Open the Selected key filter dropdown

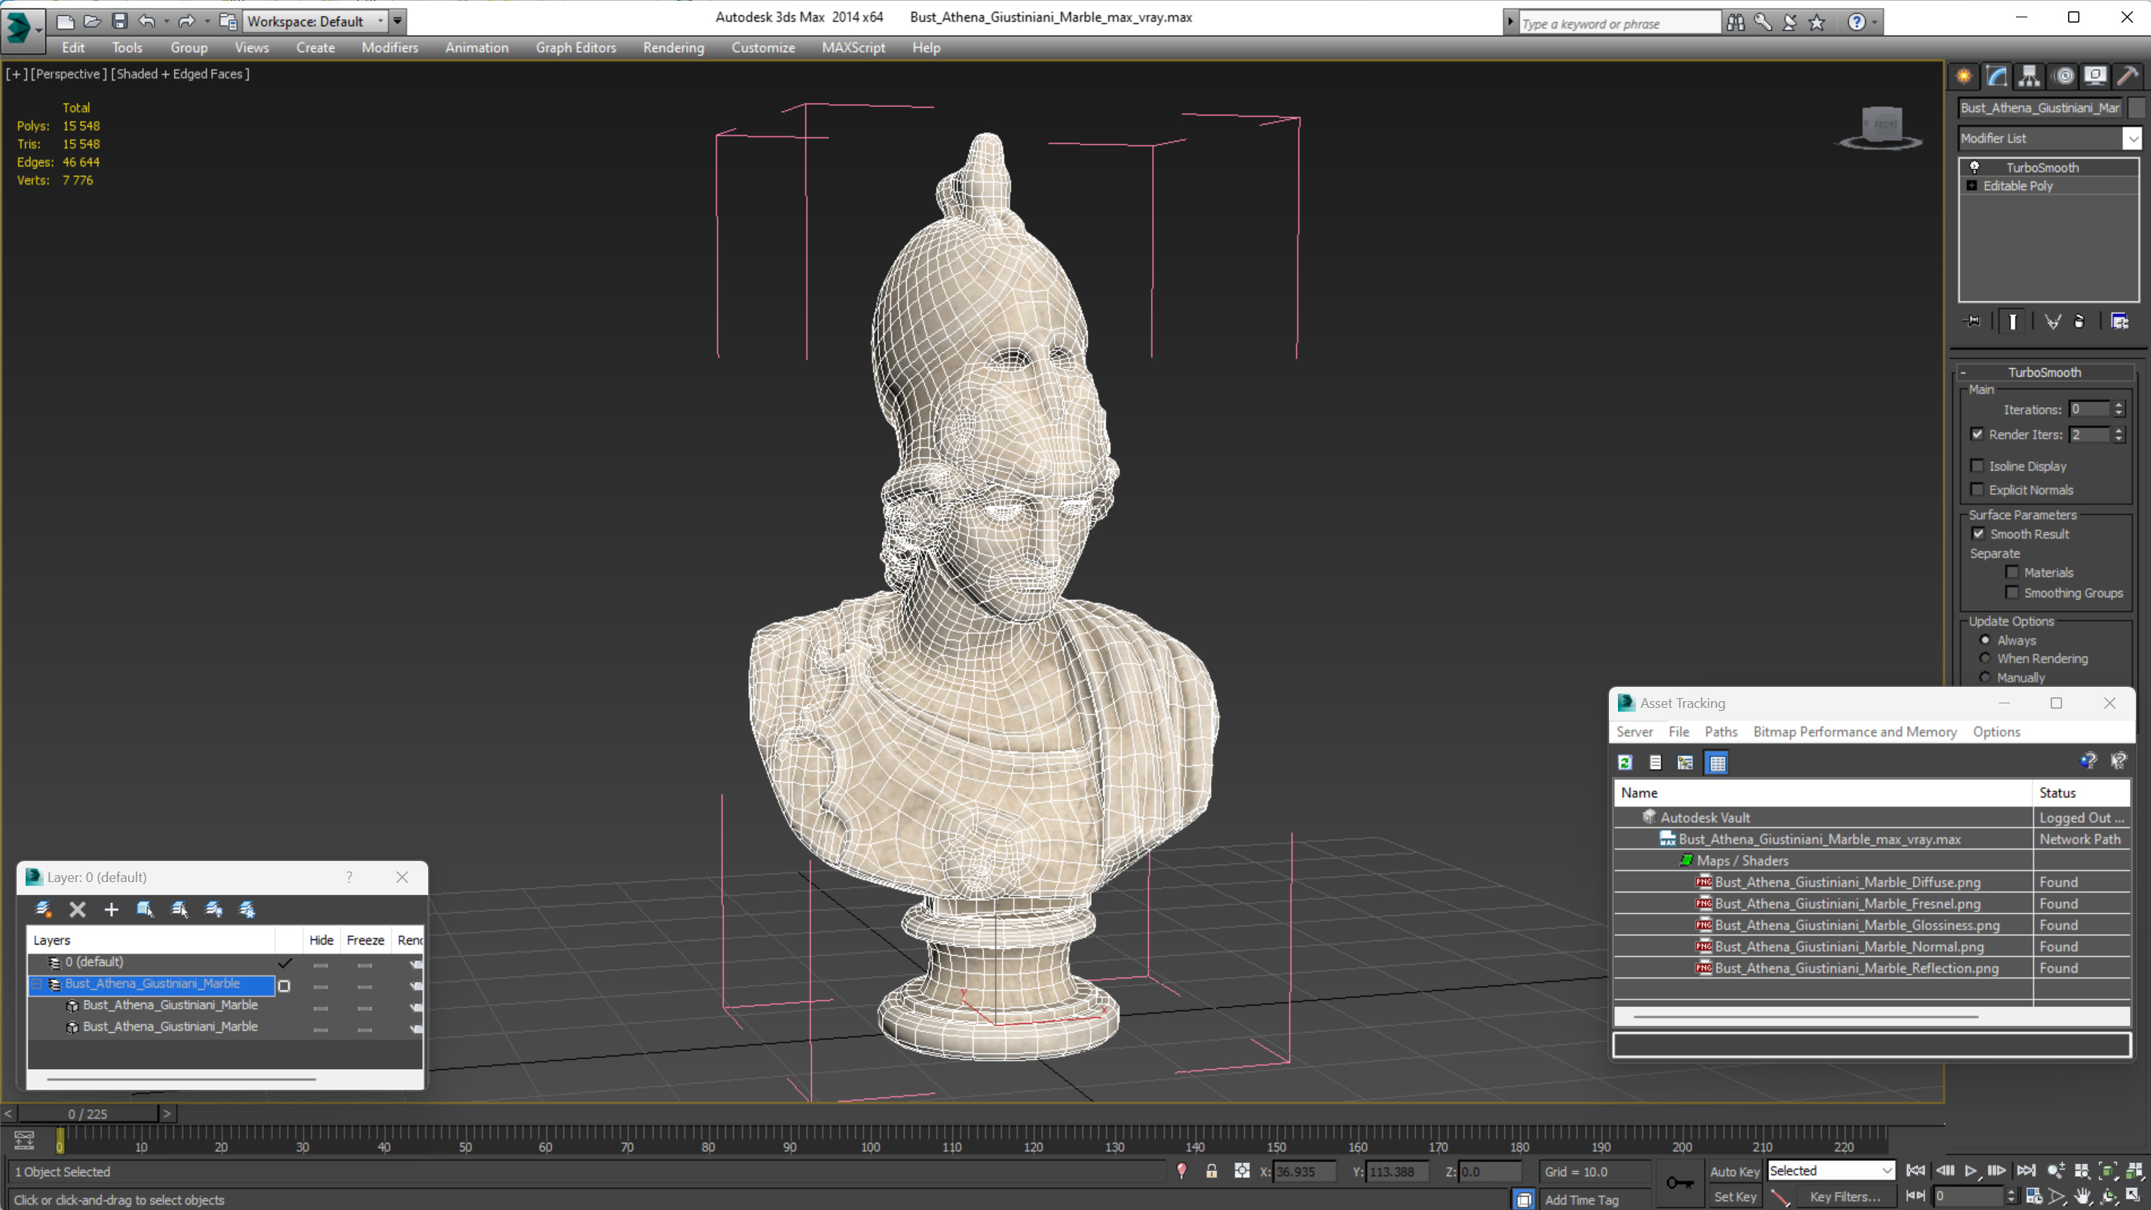coord(1831,1171)
